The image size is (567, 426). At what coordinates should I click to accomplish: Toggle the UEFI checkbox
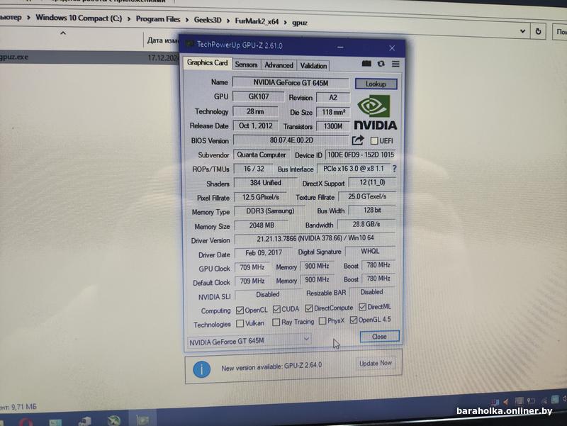point(374,140)
